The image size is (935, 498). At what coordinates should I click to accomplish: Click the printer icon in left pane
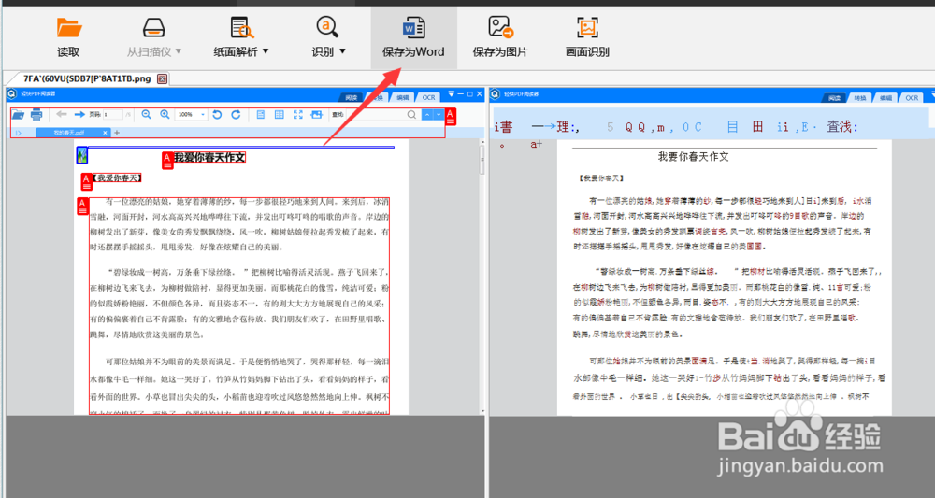click(x=36, y=114)
